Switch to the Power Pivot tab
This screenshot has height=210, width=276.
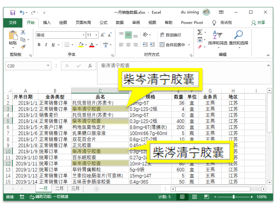[x=192, y=22]
